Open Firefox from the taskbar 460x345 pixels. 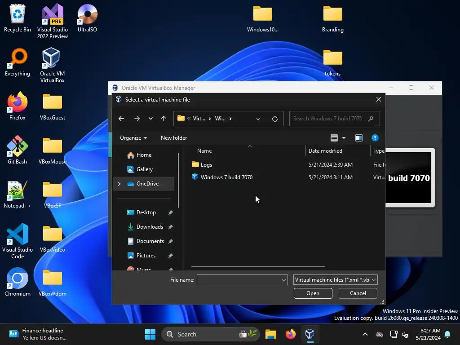291,334
